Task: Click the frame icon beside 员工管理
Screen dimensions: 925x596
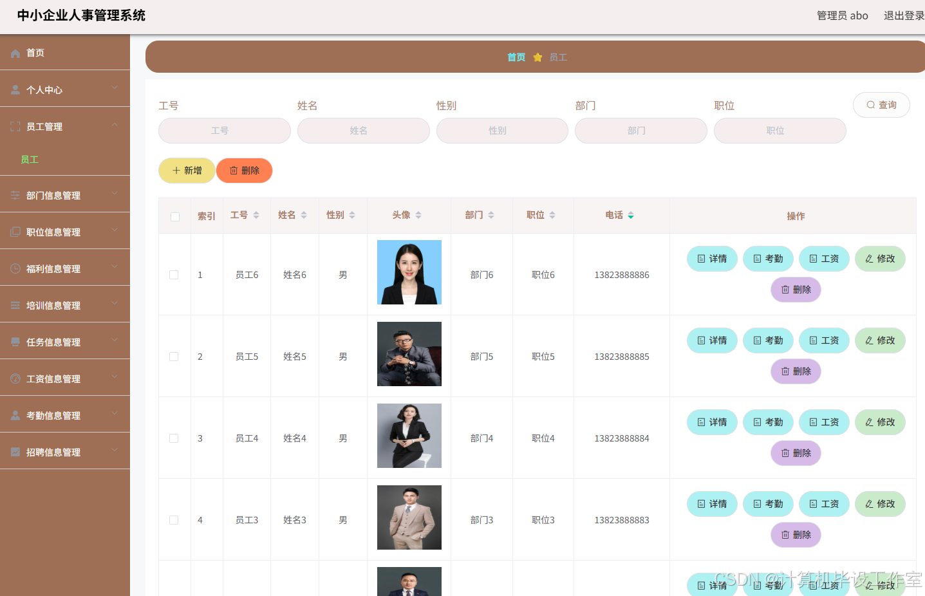Action: tap(15, 127)
